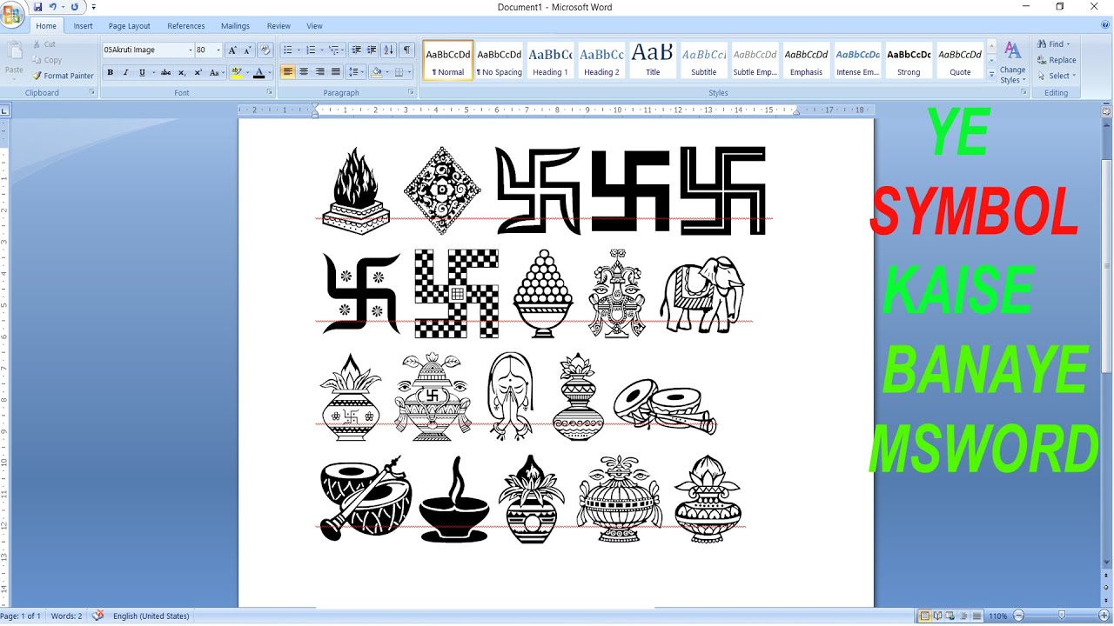Click the zoom slider handle
This screenshot has height=626, width=1114.
pyautogui.click(x=1062, y=616)
